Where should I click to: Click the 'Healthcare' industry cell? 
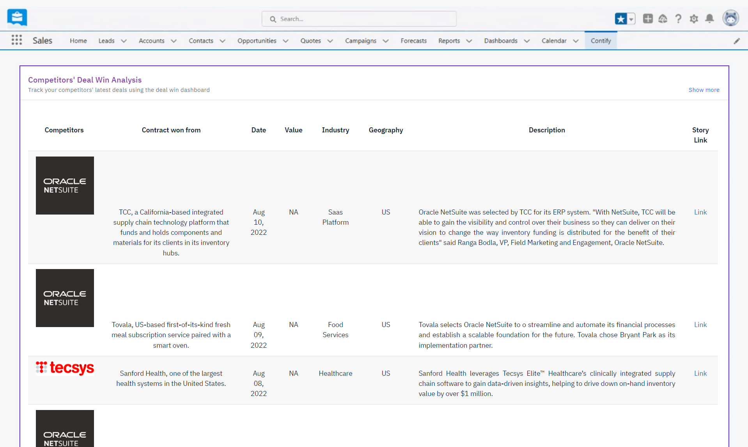(335, 373)
